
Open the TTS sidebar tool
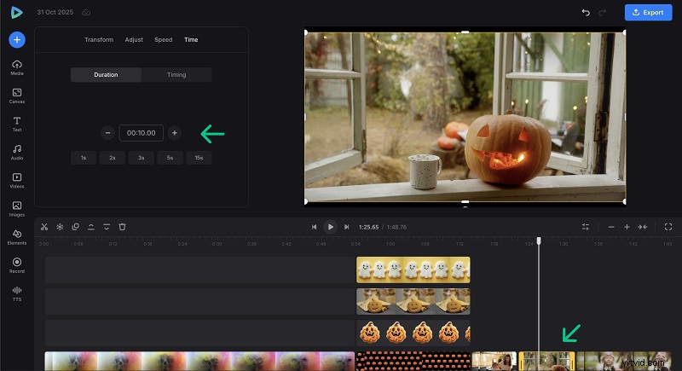click(x=17, y=293)
